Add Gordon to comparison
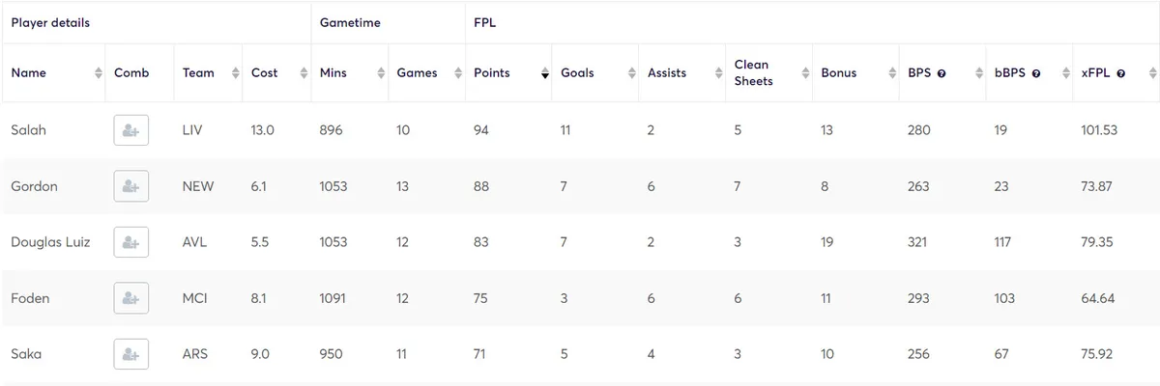This screenshot has height=386, width=1160. tap(130, 186)
